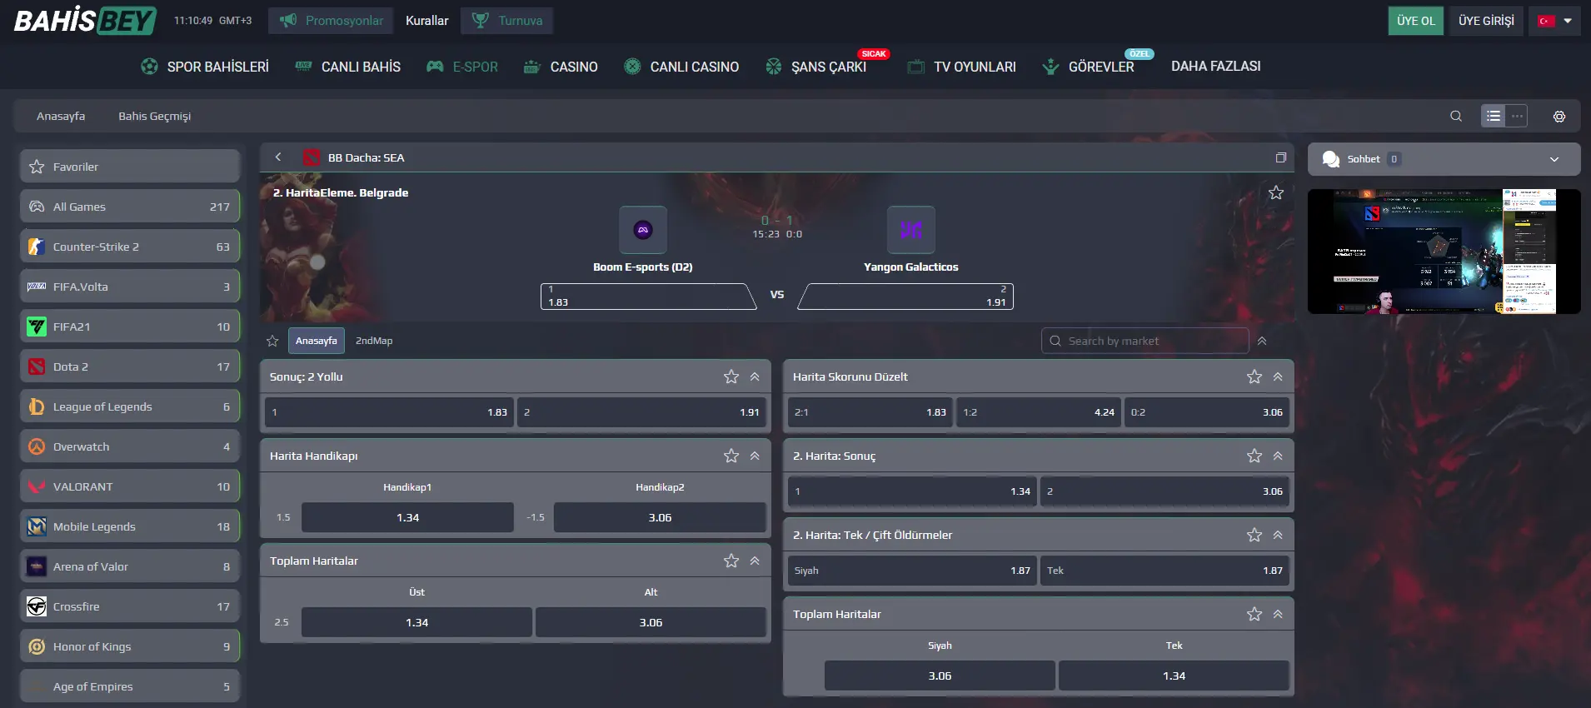Viewport: 1591px width, 708px height.
Task: Open the live stream video thumbnail
Action: tap(1444, 252)
